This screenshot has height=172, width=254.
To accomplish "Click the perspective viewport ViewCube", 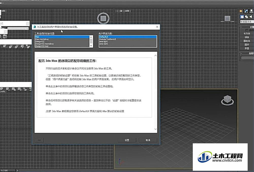I will (227, 100).
